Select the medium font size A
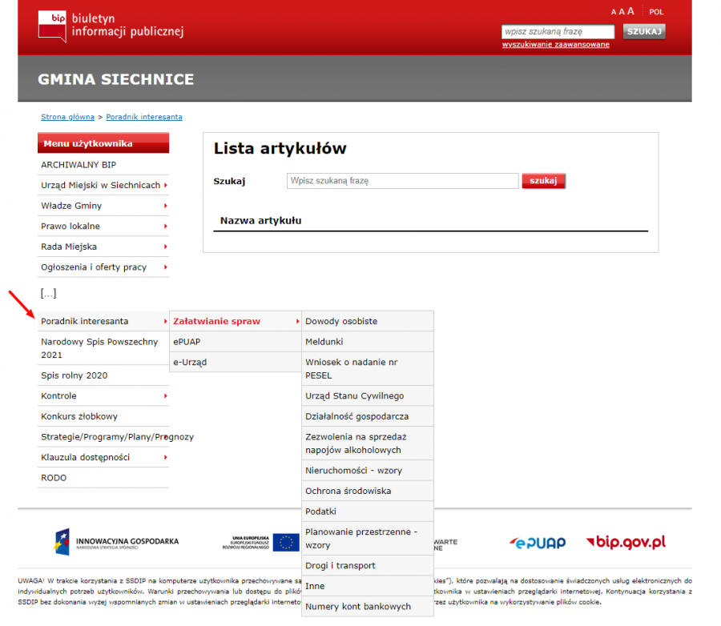The image size is (721, 626). pos(622,11)
